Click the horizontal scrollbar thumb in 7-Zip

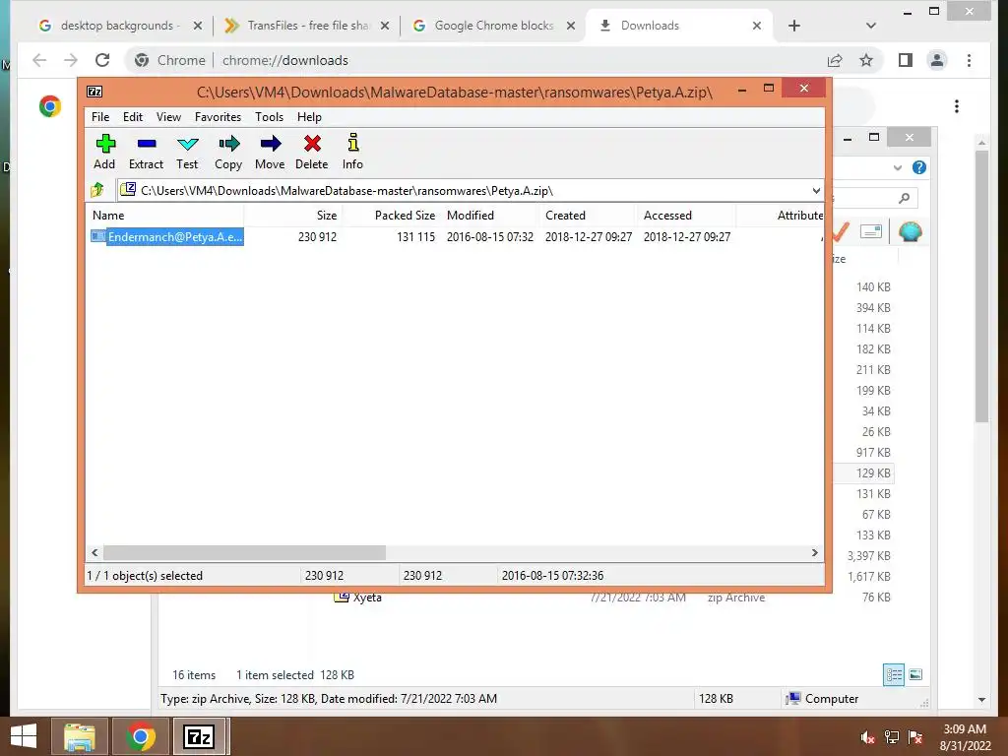click(x=244, y=553)
